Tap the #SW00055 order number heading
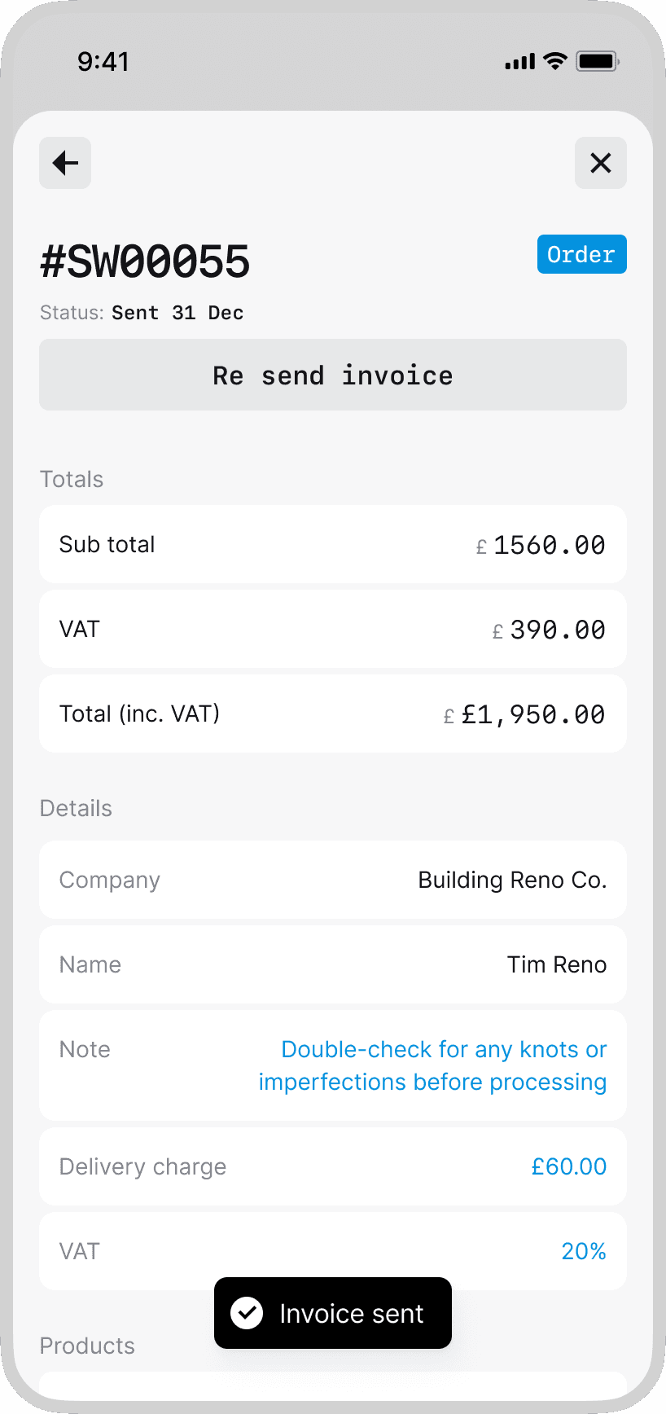The width and height of the screenshot is (666, 1414). (145, 262)
